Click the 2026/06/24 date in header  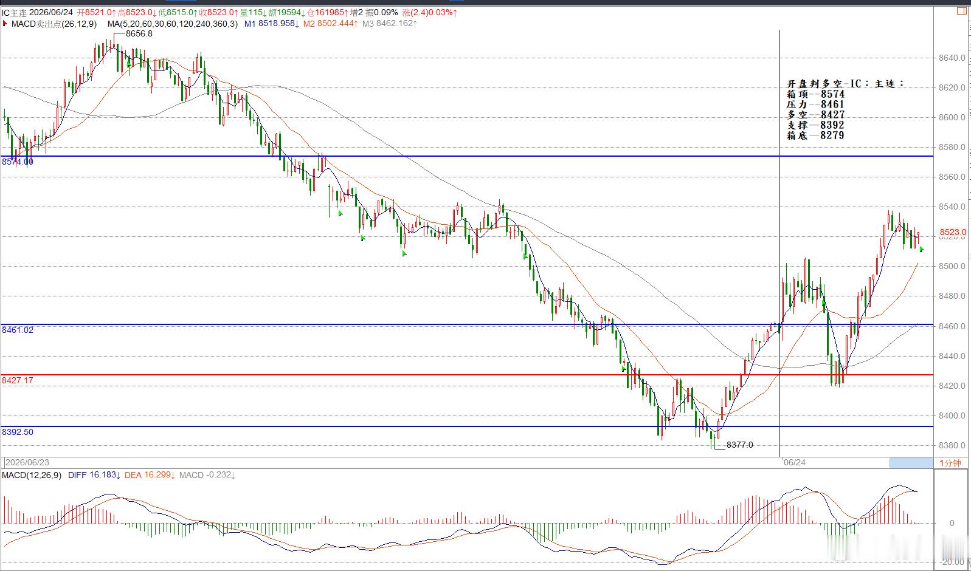coord(52,12)
